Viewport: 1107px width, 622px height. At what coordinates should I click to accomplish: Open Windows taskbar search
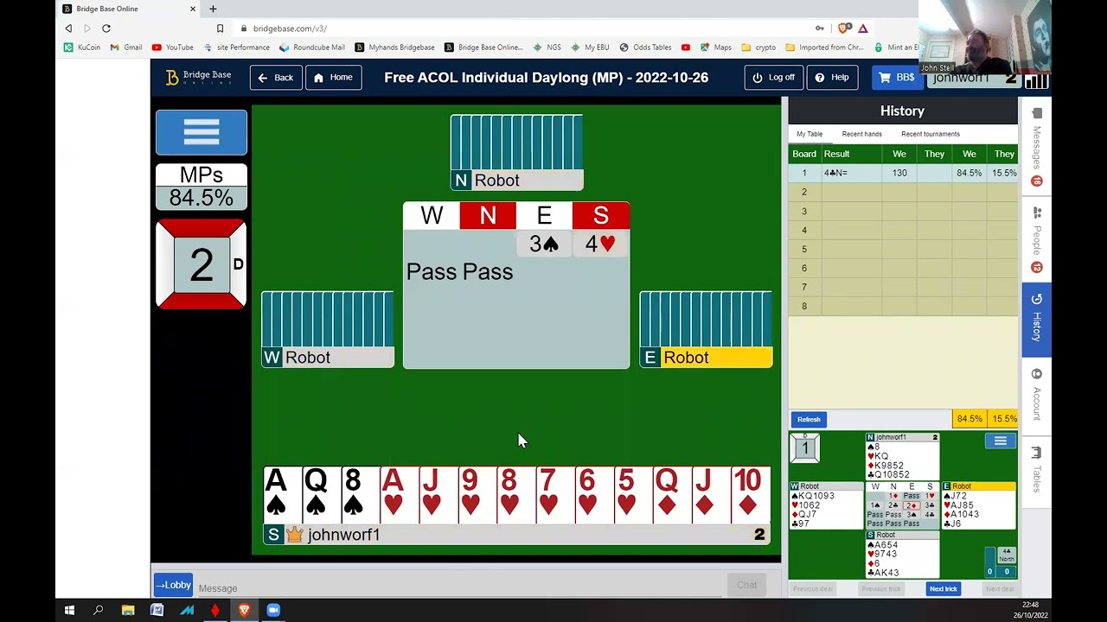click(99, 611)
